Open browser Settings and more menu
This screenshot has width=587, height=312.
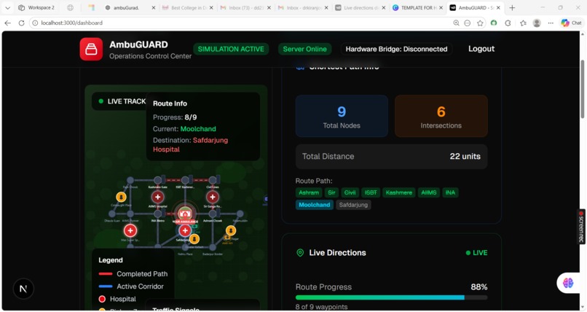[x=551, y=23]
